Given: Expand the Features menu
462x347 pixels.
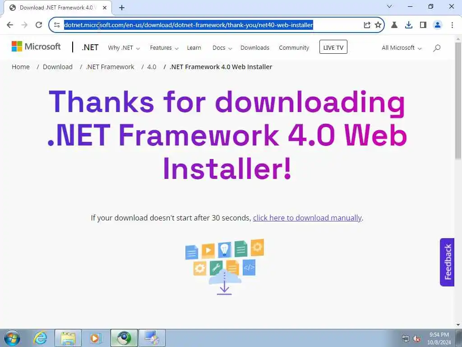Looking at the screenshot, I should coord(164,48).
